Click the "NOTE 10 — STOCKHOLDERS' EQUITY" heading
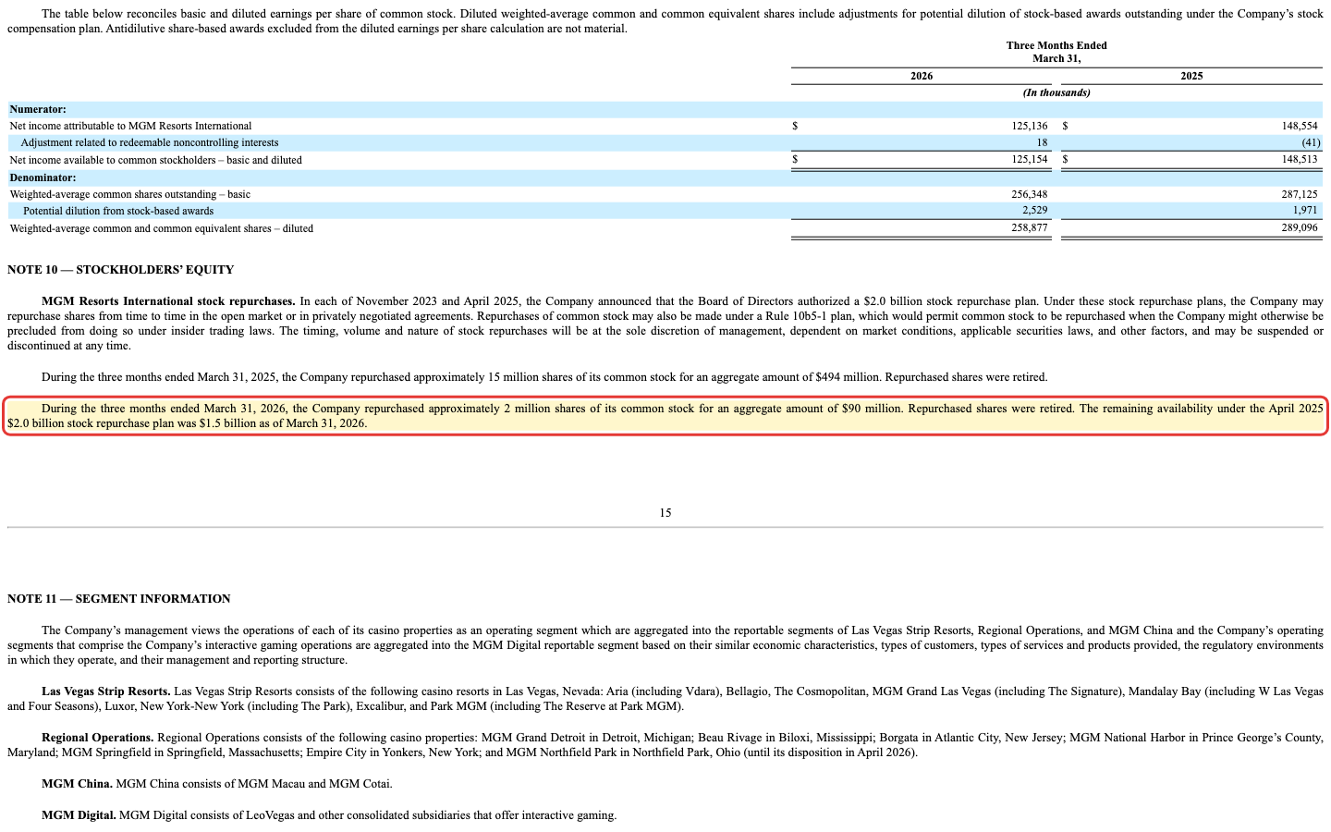 tap(121, 270)
